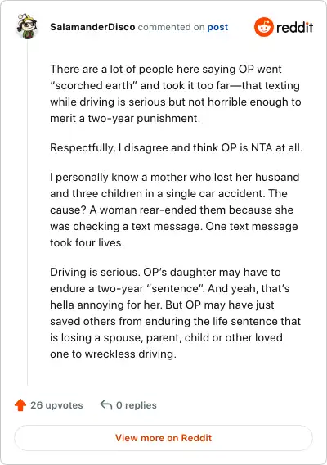Click the "reddit" wordmark text
327x465 pixels.
(295, 27)
